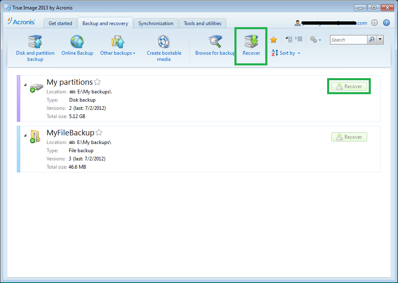Open search options dropdown arrow
This screenshot has width=398, height=283.
(x=380, y=39)
